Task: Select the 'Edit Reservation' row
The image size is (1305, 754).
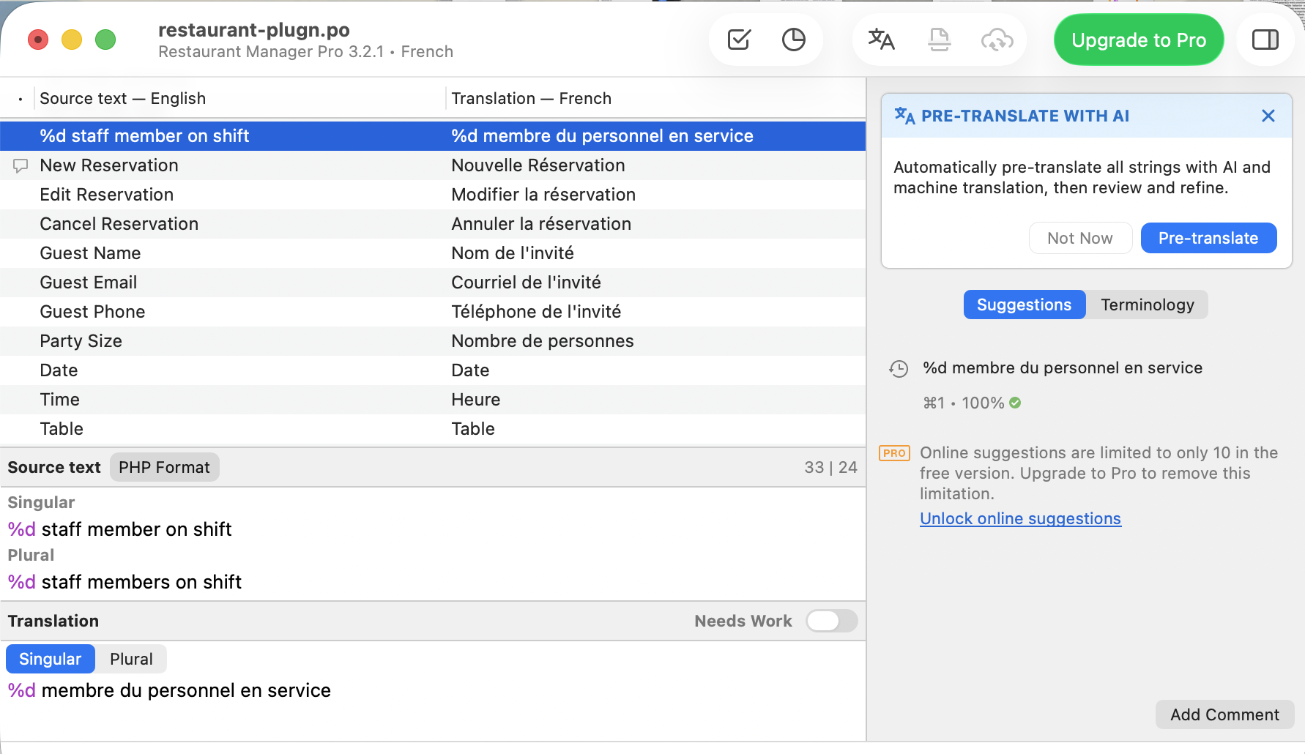Action: click(433, 195)
